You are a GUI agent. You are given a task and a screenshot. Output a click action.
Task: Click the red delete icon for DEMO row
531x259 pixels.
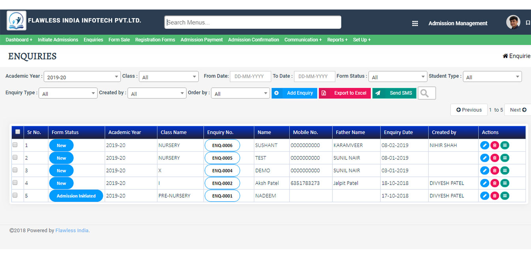coord(495,171)
